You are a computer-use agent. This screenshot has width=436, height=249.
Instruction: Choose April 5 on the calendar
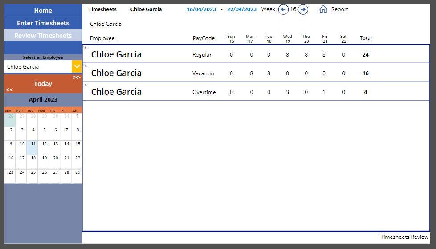(x=43, y=134)
